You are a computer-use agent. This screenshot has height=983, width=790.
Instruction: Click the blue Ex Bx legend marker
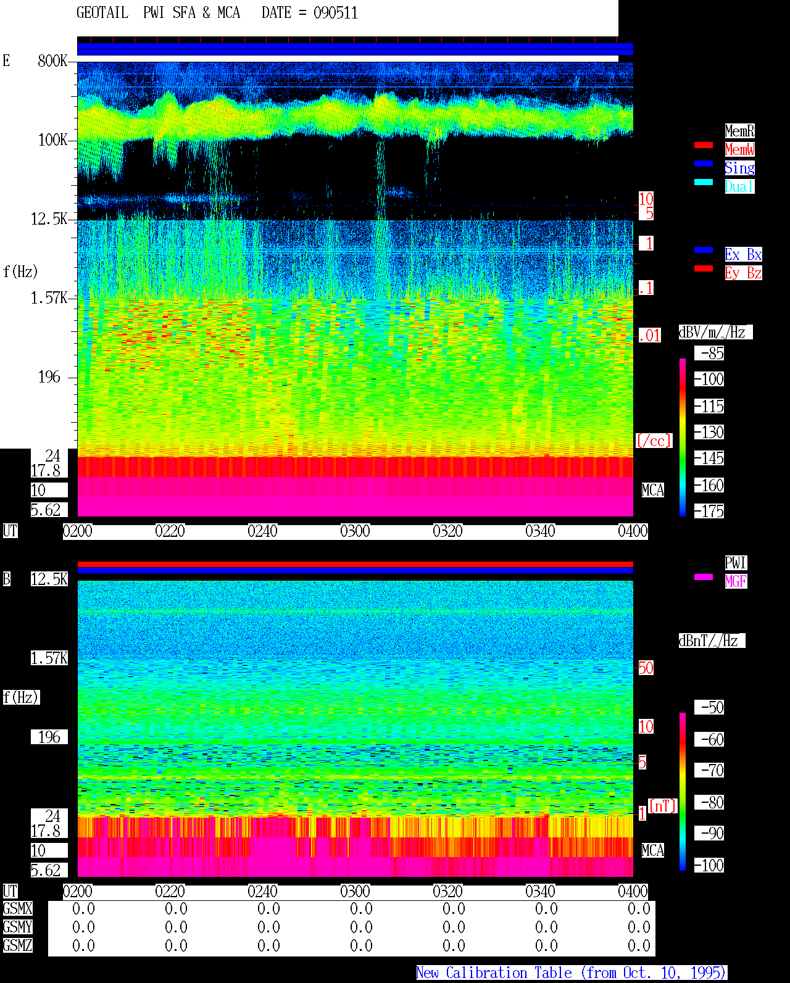click(x=704, y=250)
